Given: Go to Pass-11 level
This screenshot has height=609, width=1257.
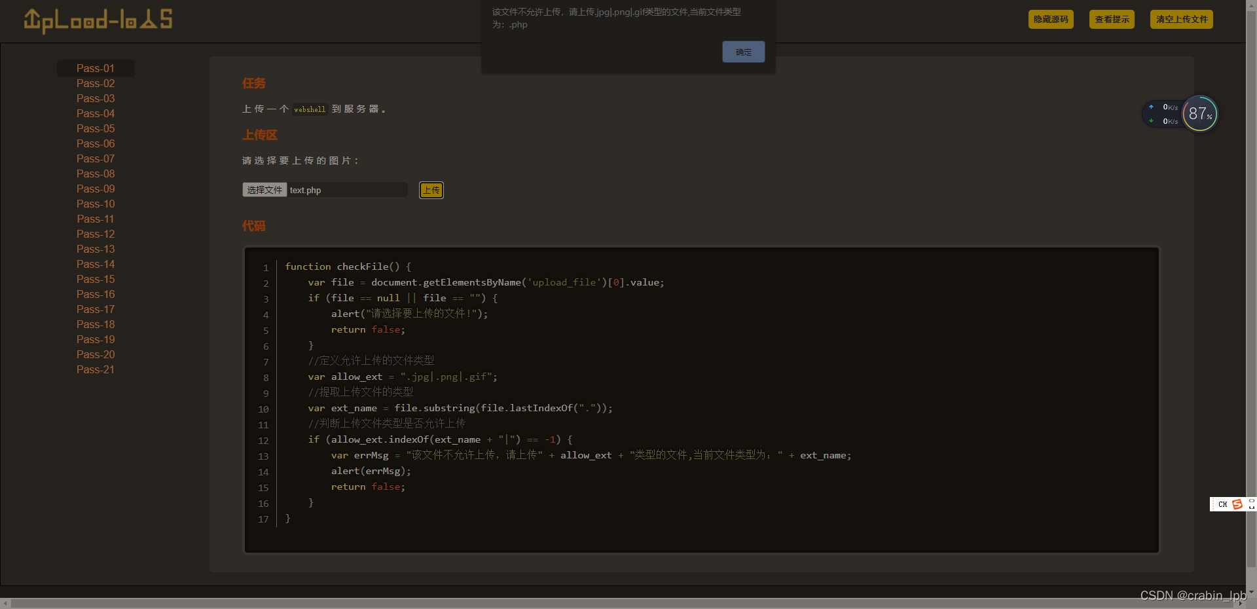Looking at the screenshot, I should [96, 219].
